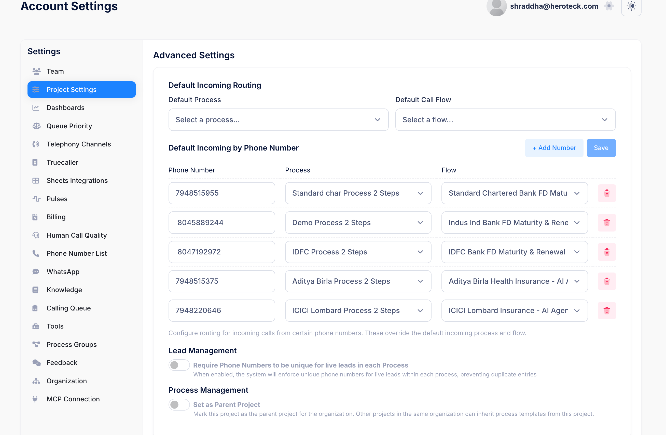Delete the 8047192972 routing row
The width and height of the screenshot is (666, 435).
click(607, 252)
